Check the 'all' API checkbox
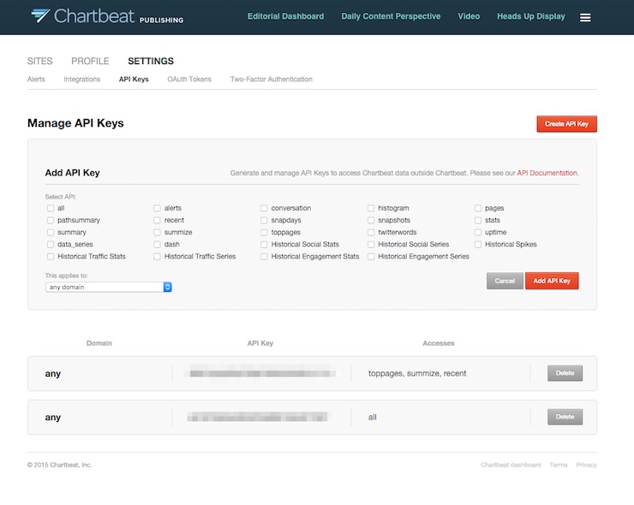The image size is (634, 505). (51, 208)
